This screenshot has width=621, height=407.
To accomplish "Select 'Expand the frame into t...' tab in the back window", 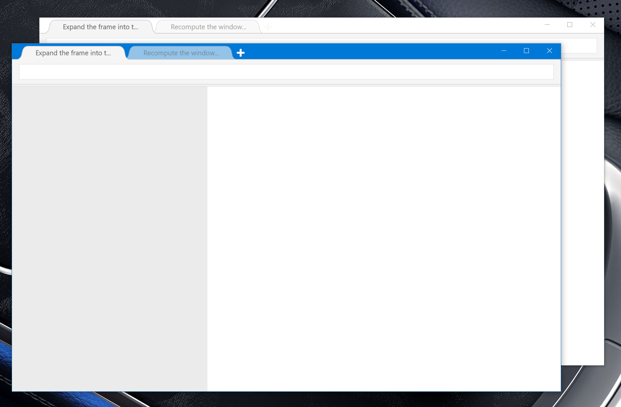I will [101, 27].
